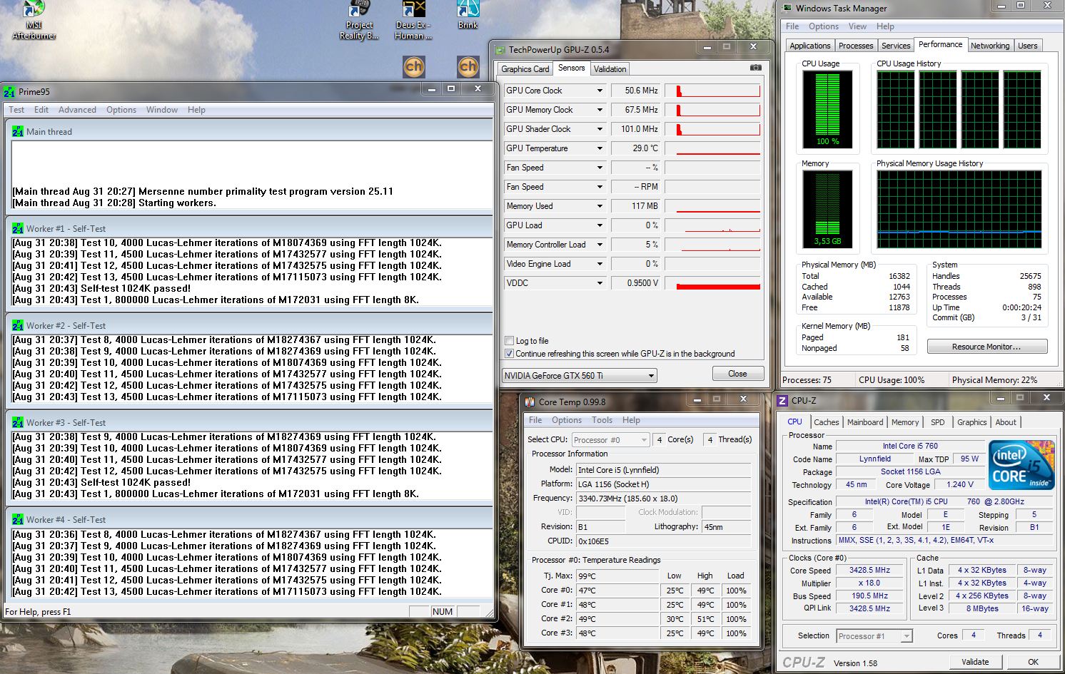The image size is (1065, 674).
Task: Open the GPU Core Clock sensor dropdown
Action: pyautogui.click(x=600, y=91)
